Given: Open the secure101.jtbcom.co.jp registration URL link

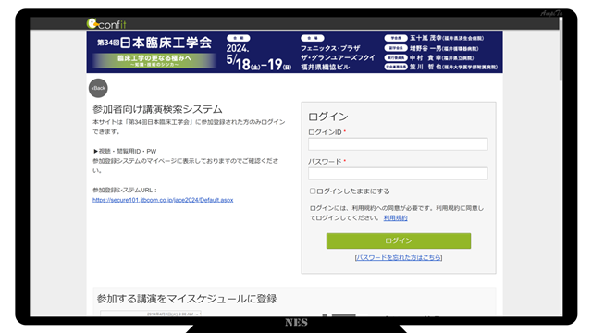Looking at the screenshot, I should pyautogui.click(x=163, y=200).
